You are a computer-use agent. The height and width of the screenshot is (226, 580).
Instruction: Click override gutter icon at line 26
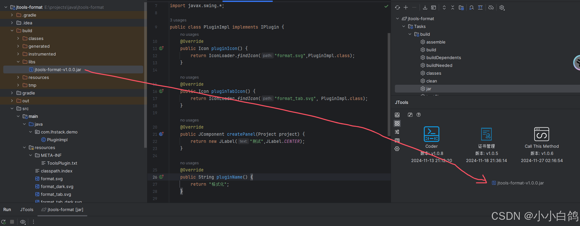161,177
